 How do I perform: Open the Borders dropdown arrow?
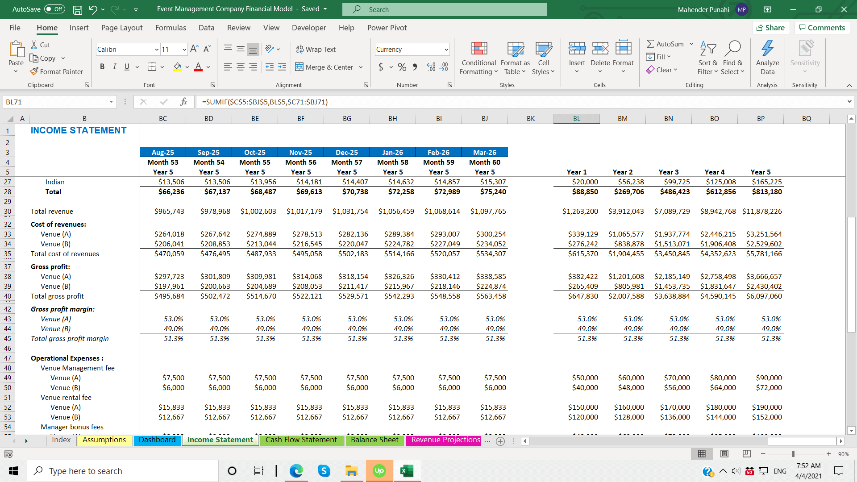click(x=162, y=67)
